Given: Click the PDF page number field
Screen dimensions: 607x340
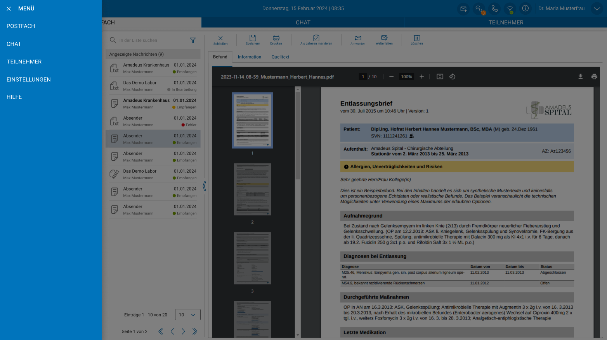Looking at the screenshot, I should click(363, 77).
